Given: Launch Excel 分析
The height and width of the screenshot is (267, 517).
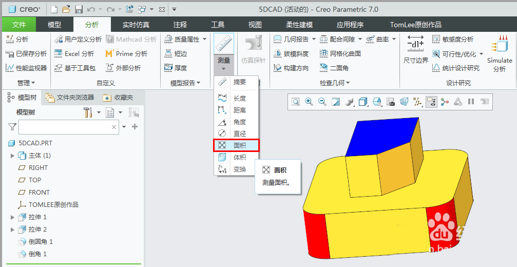Looking at the screenshot, I should (74, 53).
